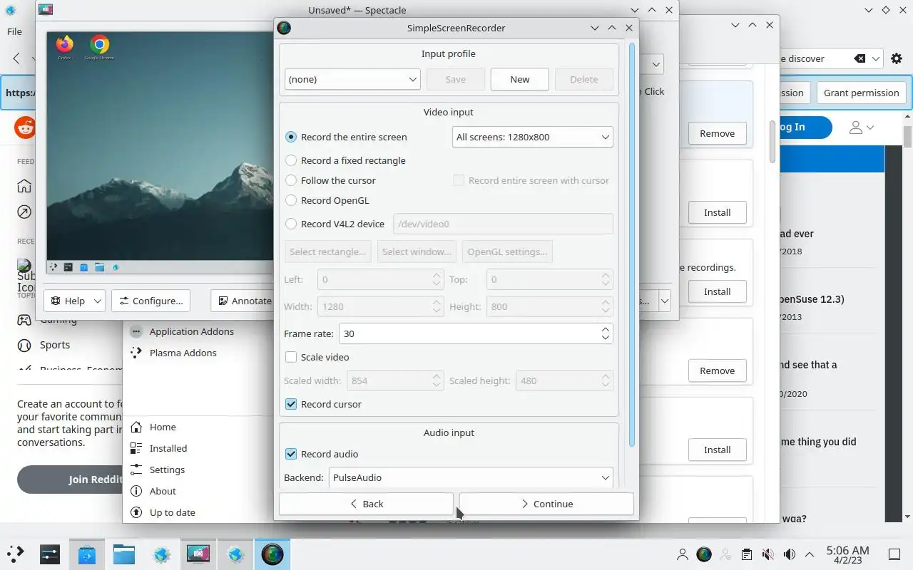Click the browser page vertical scrollbar

[x=908, y=136]
